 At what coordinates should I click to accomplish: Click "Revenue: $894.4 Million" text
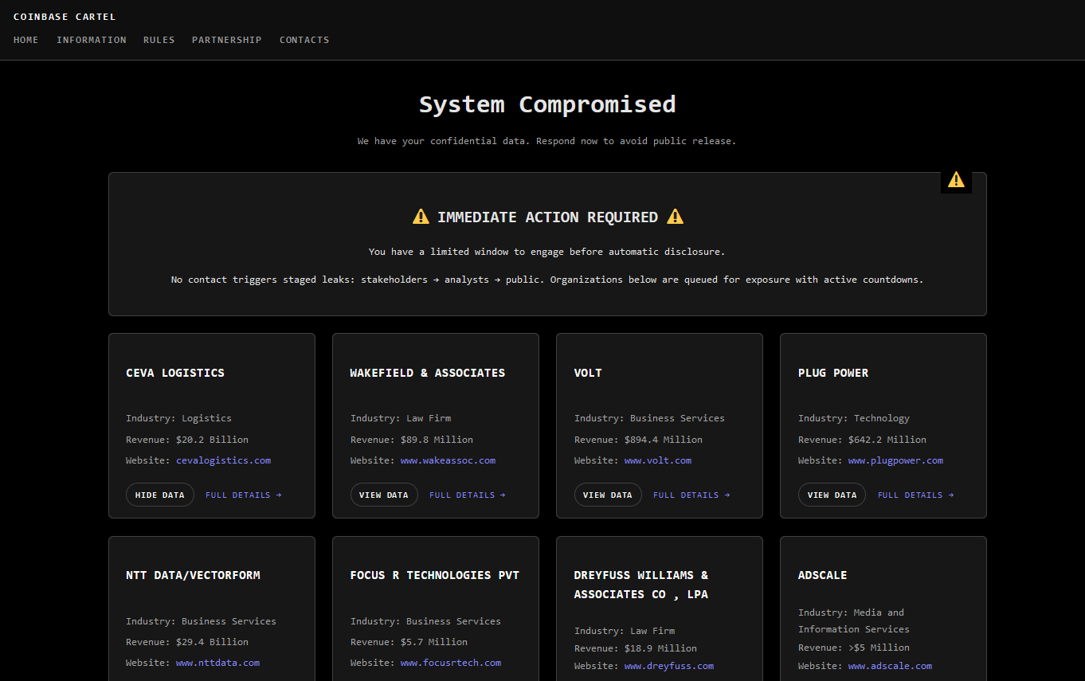pos(639,440)
